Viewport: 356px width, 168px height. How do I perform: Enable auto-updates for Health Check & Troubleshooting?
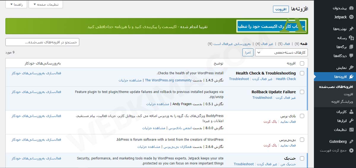36,73
